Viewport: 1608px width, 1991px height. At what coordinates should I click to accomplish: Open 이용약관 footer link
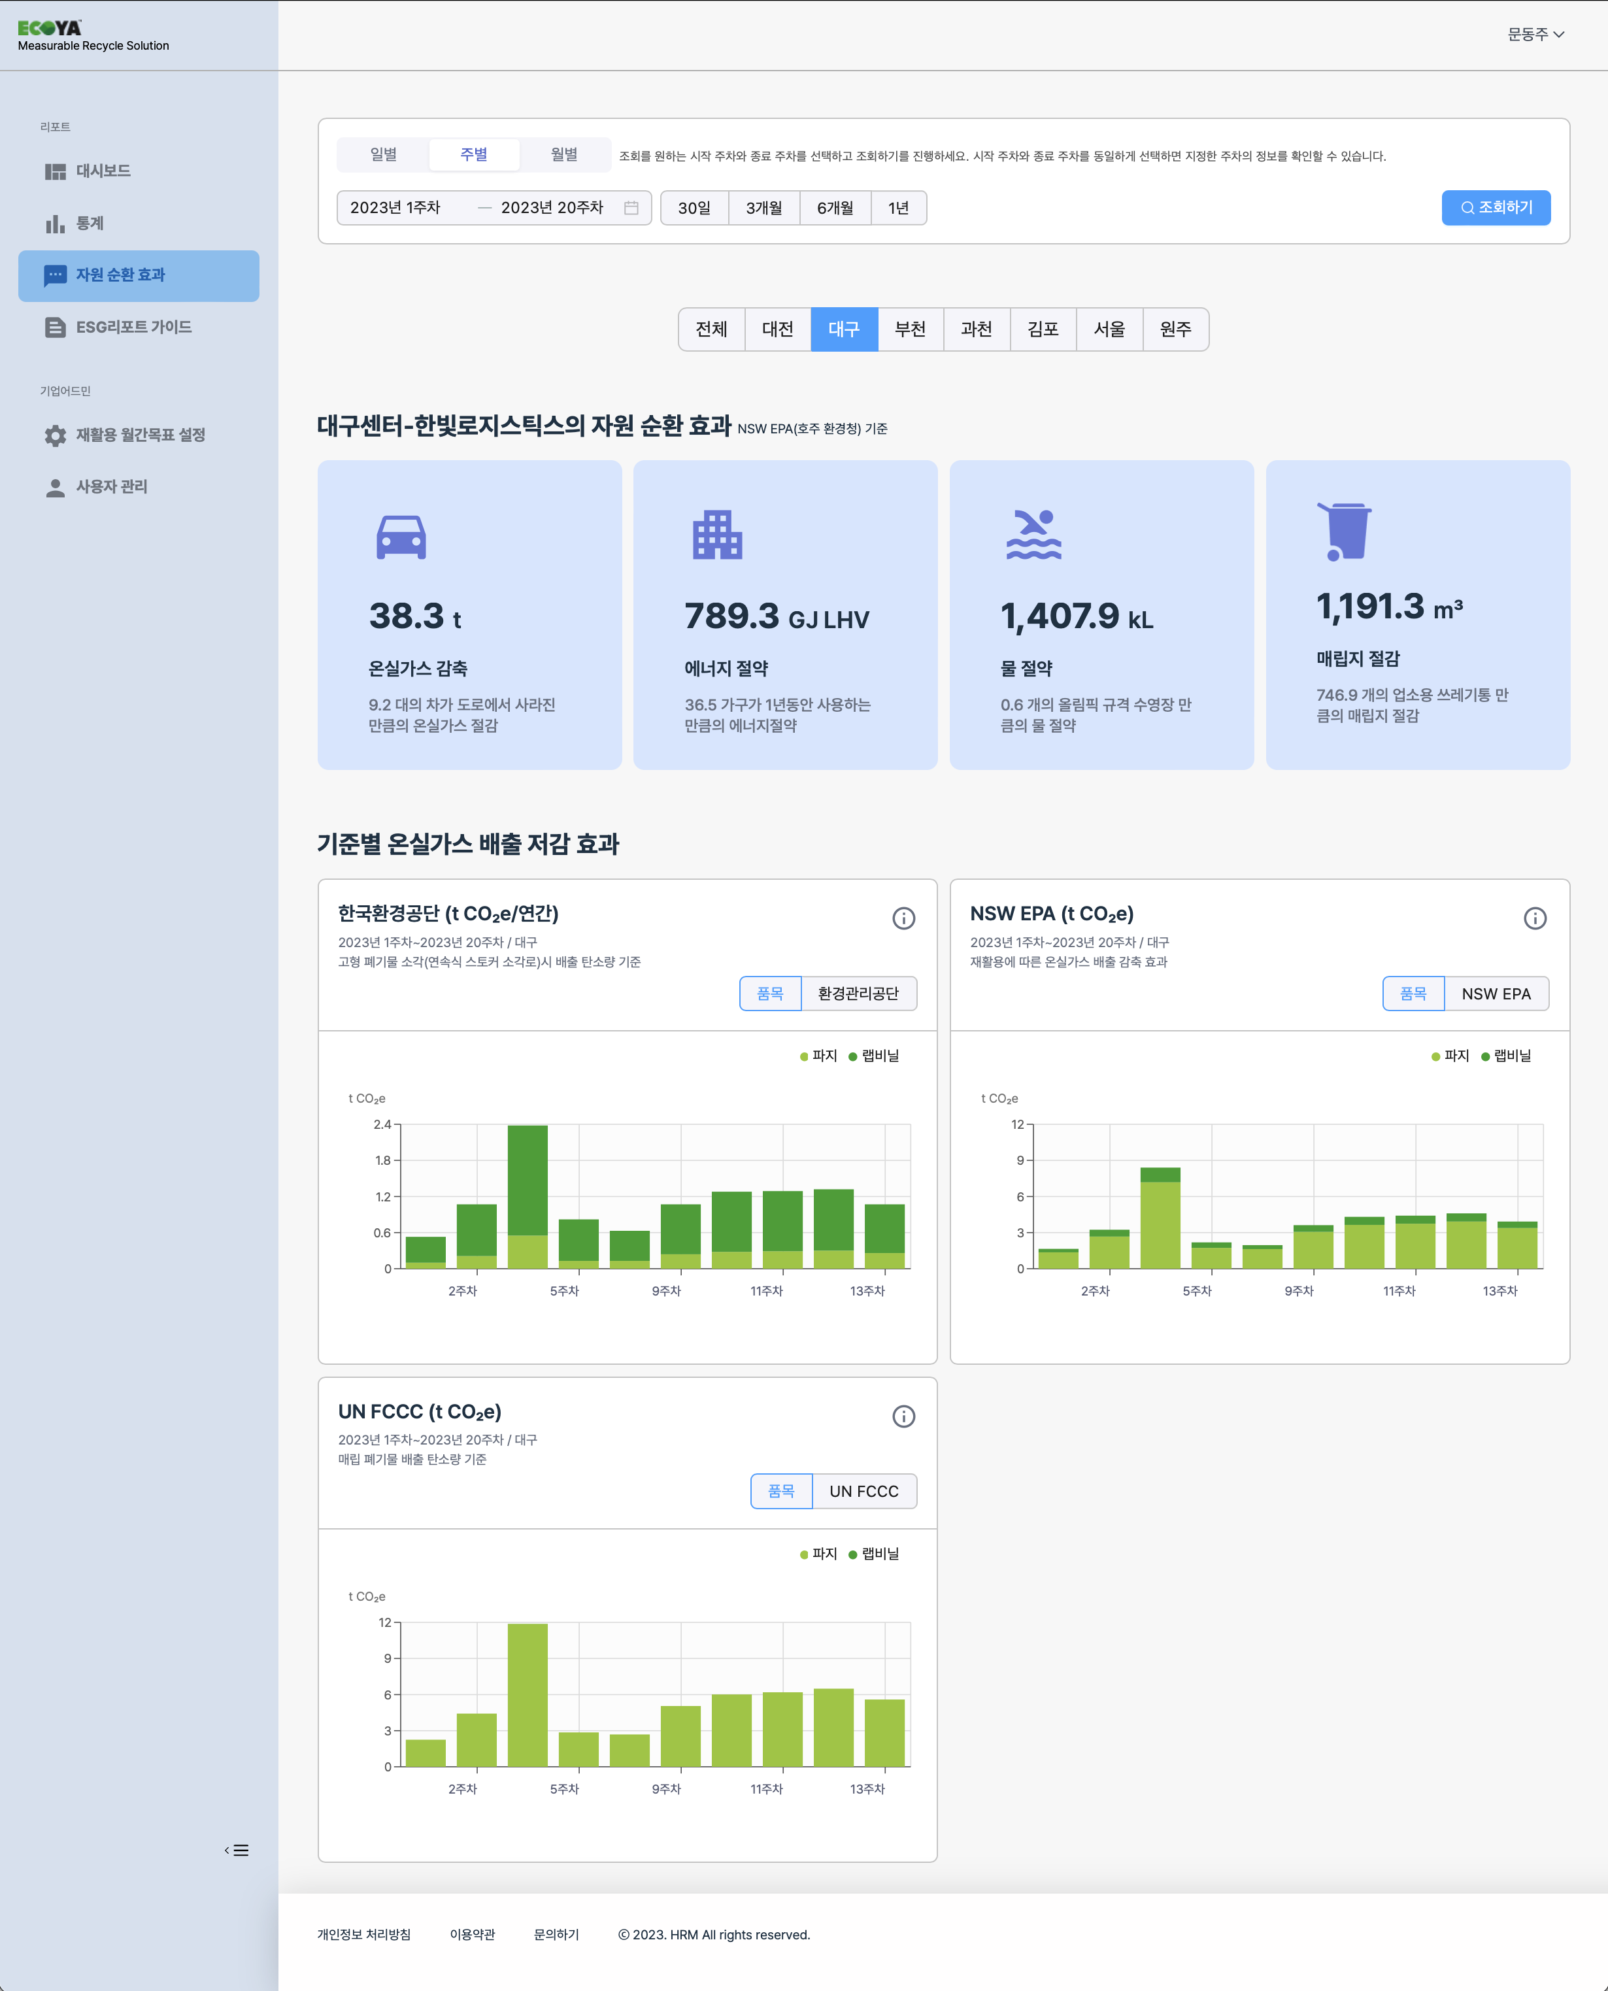473,1935
